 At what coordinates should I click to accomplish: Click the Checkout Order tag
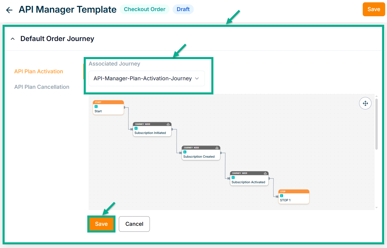click(144, 9)
